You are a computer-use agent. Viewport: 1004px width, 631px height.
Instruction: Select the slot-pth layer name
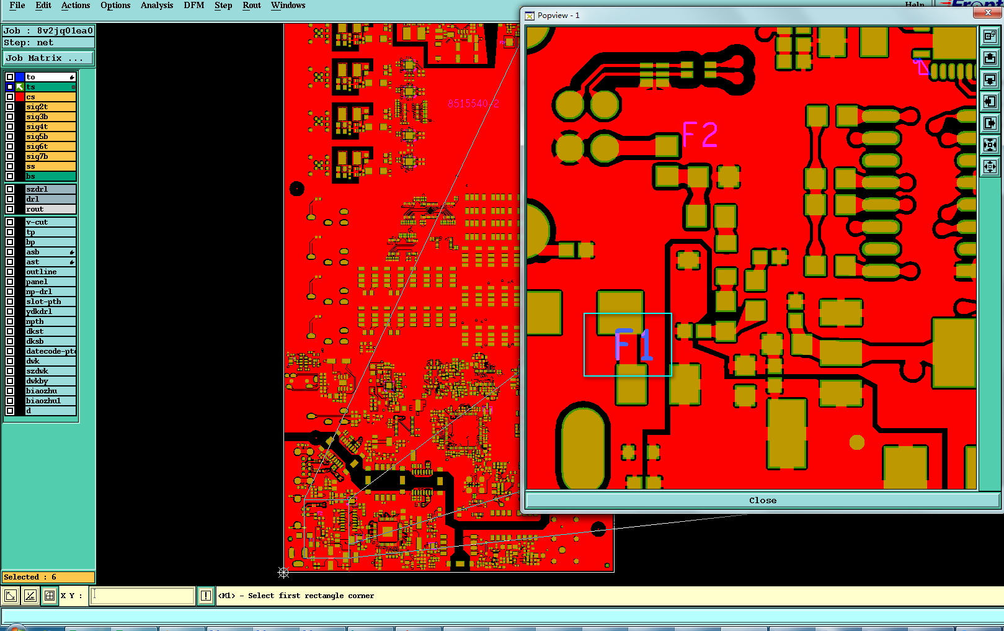[x=50, y=302]
